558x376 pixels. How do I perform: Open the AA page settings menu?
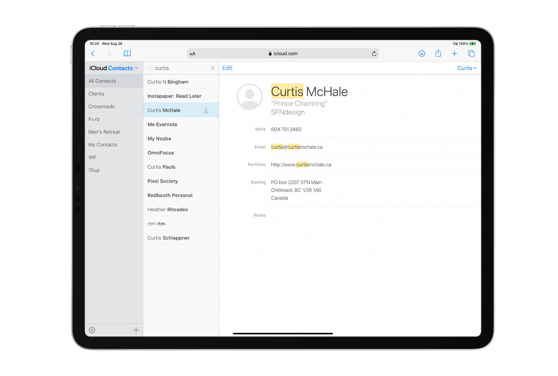click(x=192, y=53)
